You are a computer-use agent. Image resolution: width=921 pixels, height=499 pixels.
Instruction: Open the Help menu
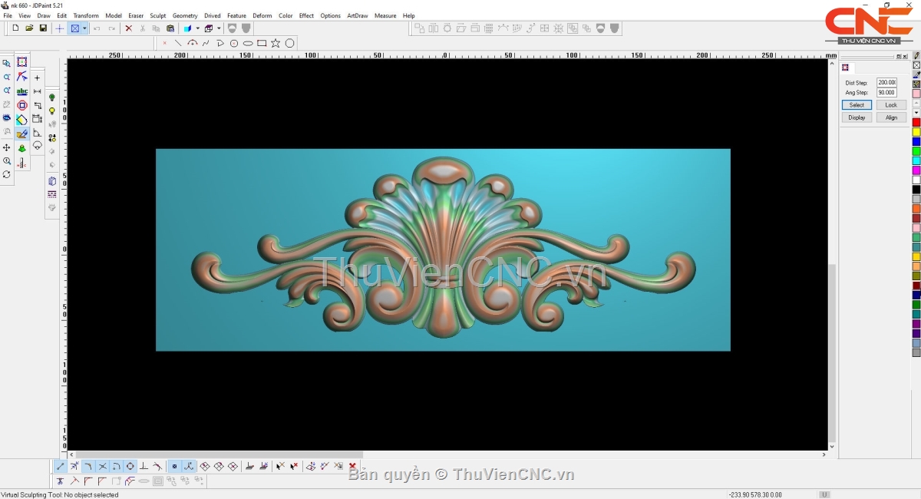(x=408, y=15)
